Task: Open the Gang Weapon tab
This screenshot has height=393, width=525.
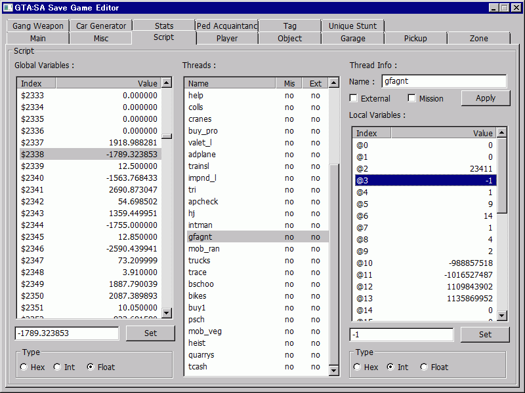Action: click(38, 26)
